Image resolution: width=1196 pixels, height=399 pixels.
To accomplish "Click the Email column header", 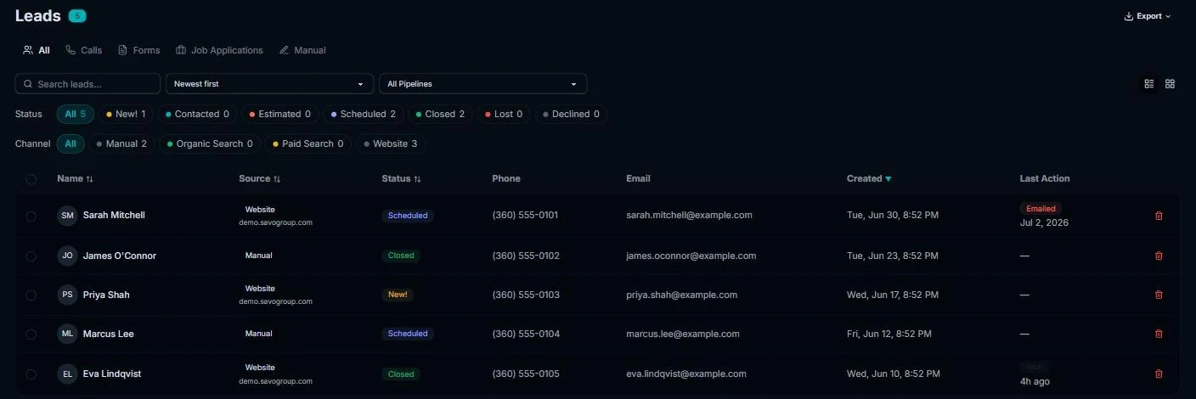I will (638, 179).
